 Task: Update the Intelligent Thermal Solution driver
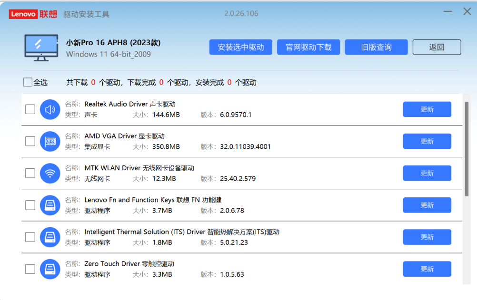click(x=427, y=237)
